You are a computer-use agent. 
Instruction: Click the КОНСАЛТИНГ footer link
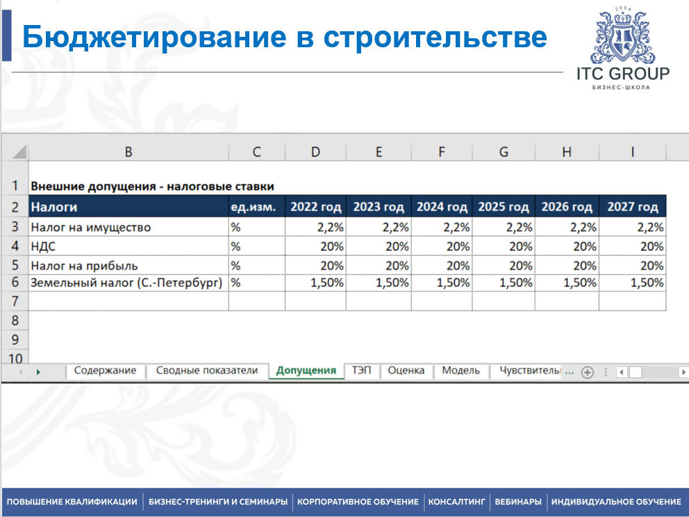(456, 502)
